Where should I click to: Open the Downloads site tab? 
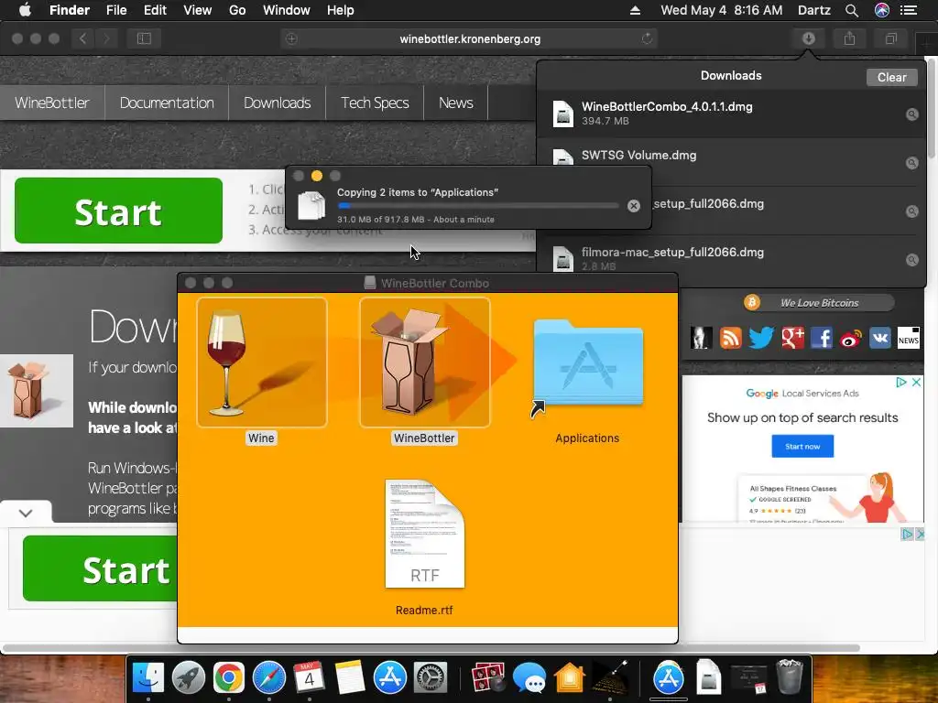pos(277,103)
